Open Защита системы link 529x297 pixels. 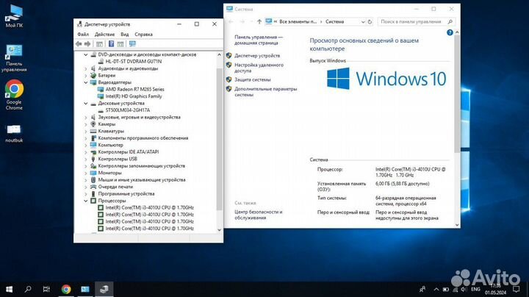point(252,79)
